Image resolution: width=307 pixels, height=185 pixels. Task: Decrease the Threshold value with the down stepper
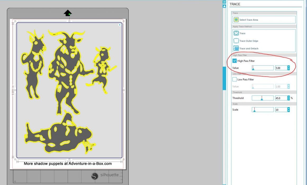[x=288, y=99]
